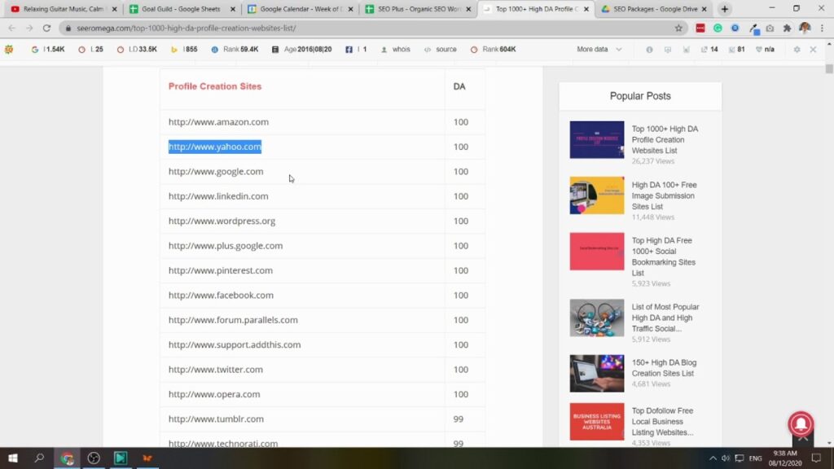Click the yellow Image Submission post thumbnail
This screenshot has height=469, width=834.
point(597,195)
